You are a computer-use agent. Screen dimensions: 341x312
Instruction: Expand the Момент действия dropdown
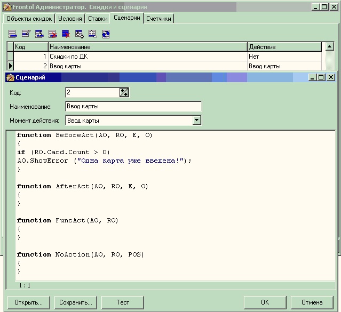[196, 120]
